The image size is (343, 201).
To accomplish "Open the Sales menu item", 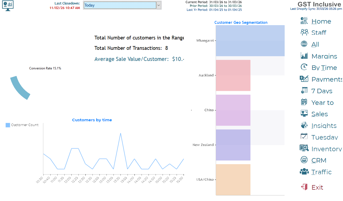I will [x=319, y=114].
